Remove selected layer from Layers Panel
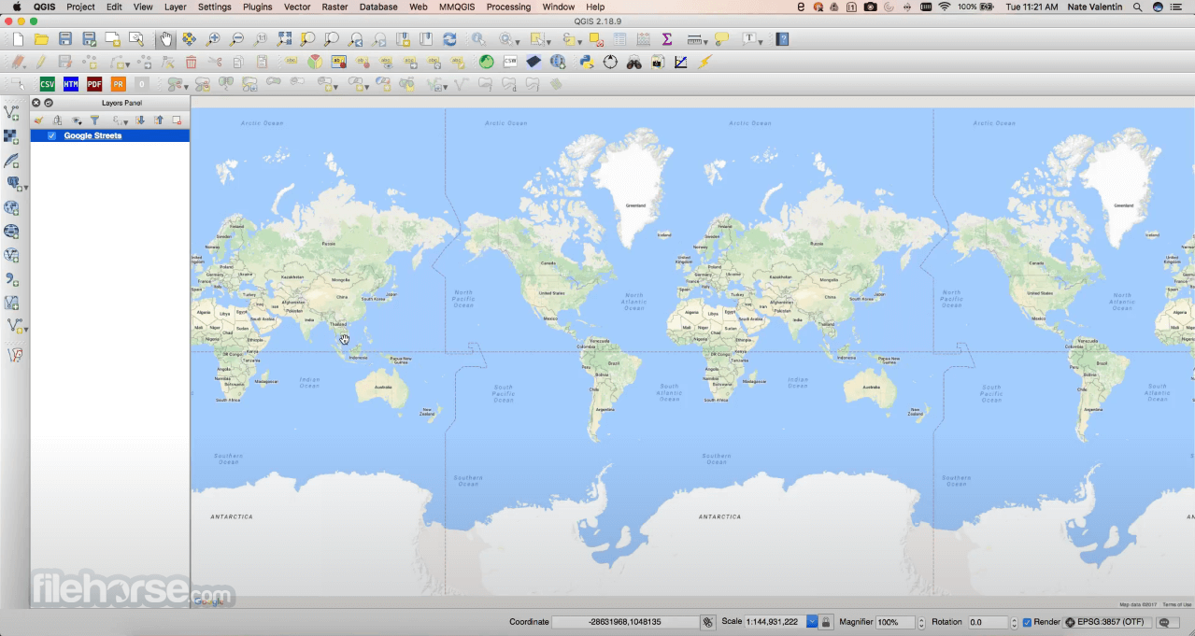Viewport: 1195px width, 636px height. coord(177,120)
